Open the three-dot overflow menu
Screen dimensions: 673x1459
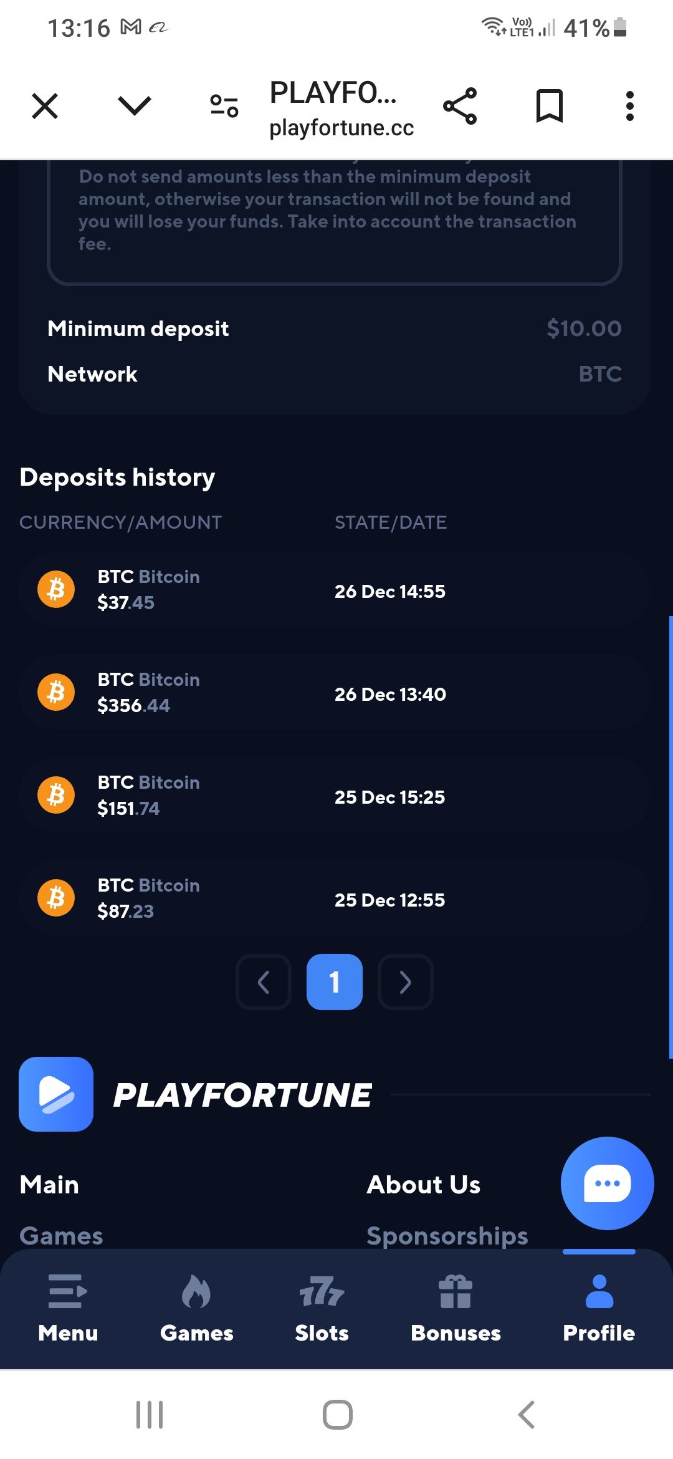pos(630,105)
